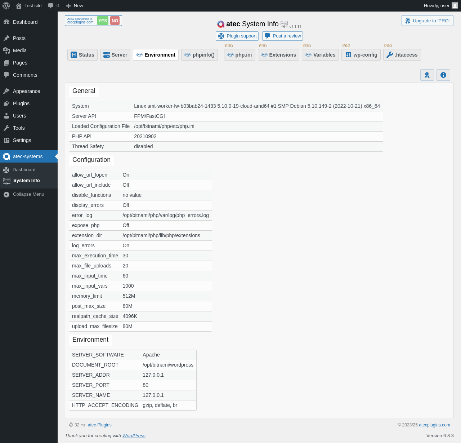Viewport: 461px width, 443px height.
Task: Switch to the Server tab
Action: [115, 55]
